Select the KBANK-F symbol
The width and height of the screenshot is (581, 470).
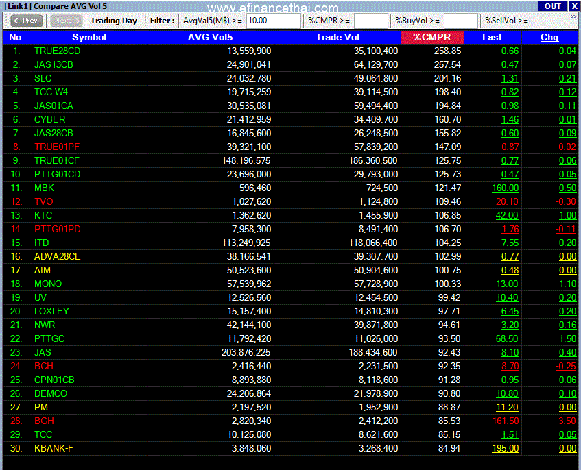click(x=54, y=448)
